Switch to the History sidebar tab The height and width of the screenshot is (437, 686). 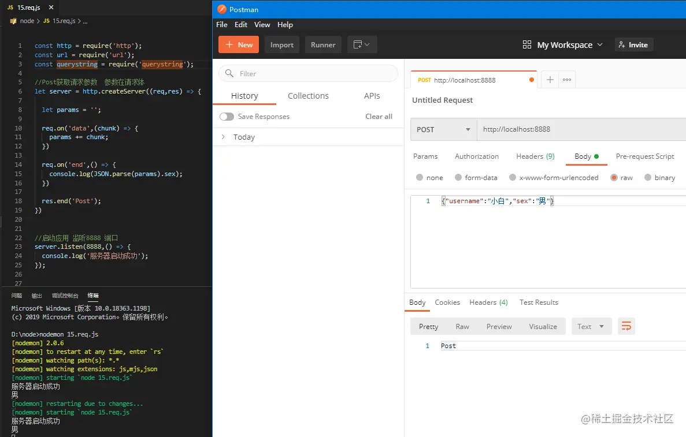[244, 96]
